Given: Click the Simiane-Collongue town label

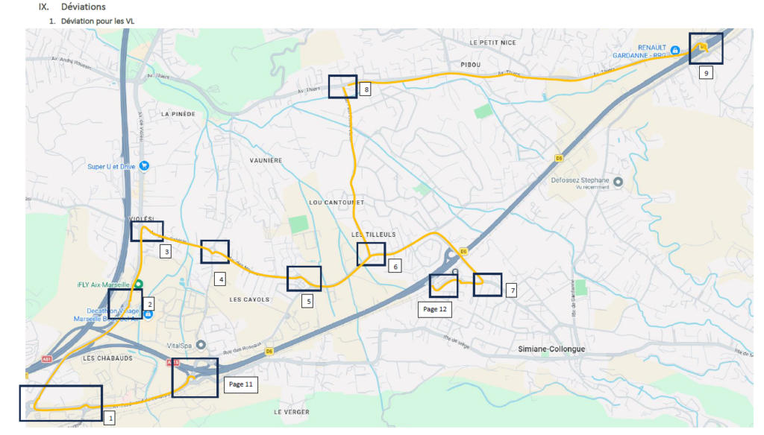Looking at the screenshot, I should pyautogui.click(x=550, y=349).
